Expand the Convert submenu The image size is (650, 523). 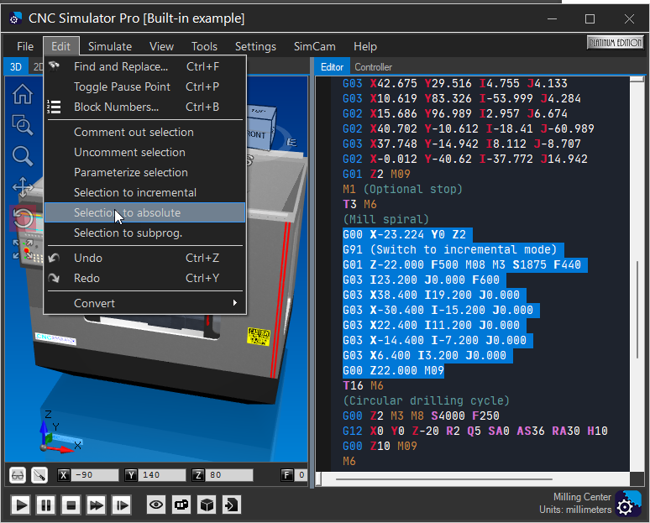pos(144,303)
